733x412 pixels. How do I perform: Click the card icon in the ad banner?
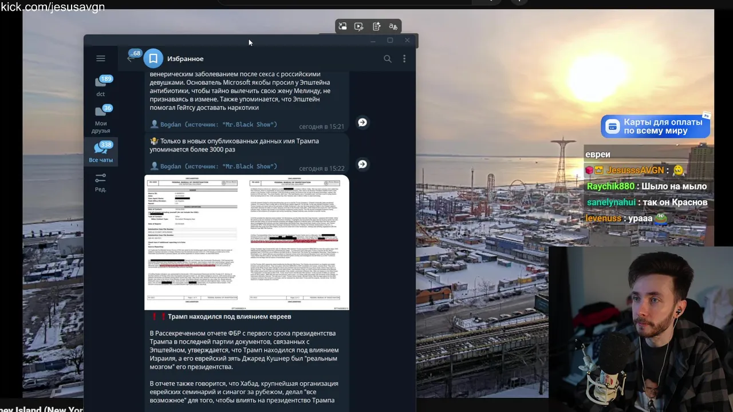613,126
